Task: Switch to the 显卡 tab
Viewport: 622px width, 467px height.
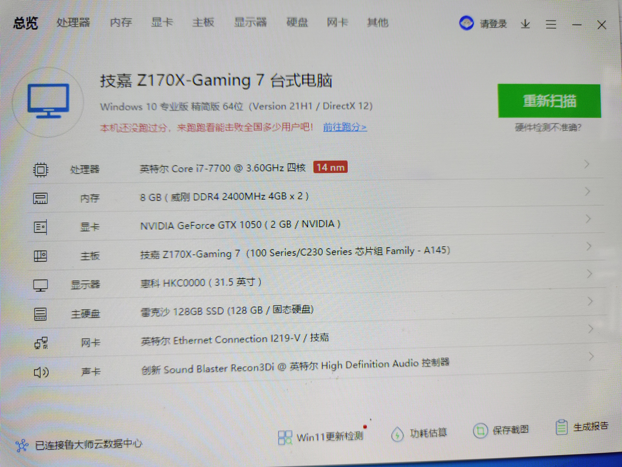Action: (162, 22)
